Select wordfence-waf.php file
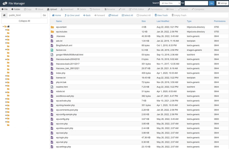The image size is (229, 149). (x=65, y=96)
